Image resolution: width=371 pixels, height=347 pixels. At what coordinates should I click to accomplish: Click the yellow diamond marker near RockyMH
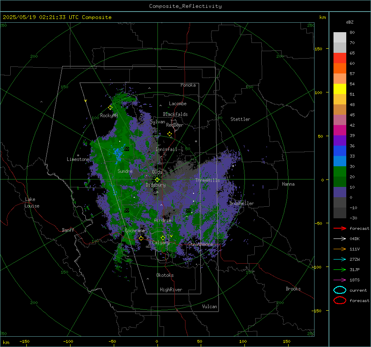click(x=110, y=108)
